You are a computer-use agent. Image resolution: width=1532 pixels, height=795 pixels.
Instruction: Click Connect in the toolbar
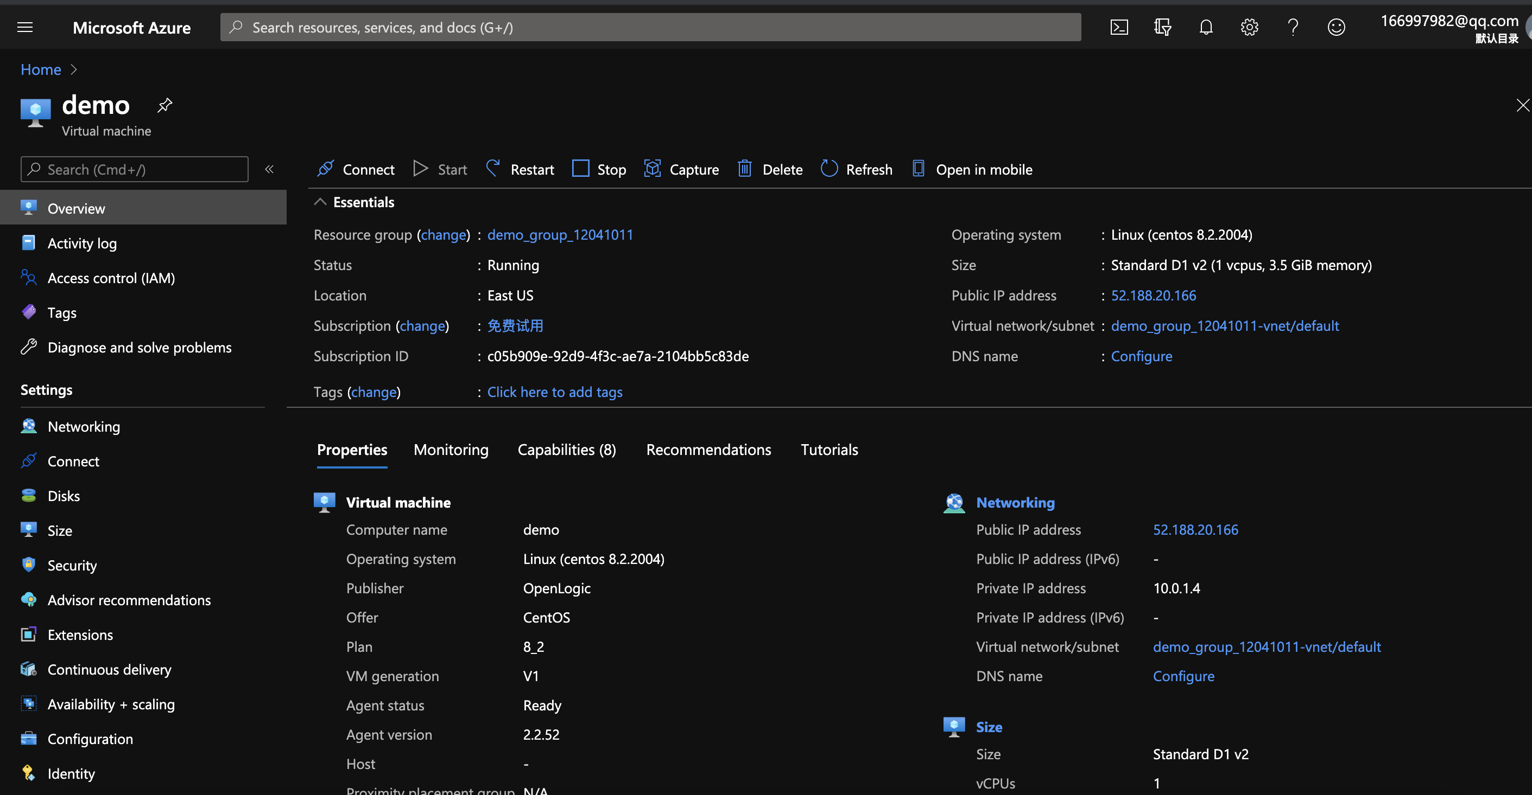point(356,169)
